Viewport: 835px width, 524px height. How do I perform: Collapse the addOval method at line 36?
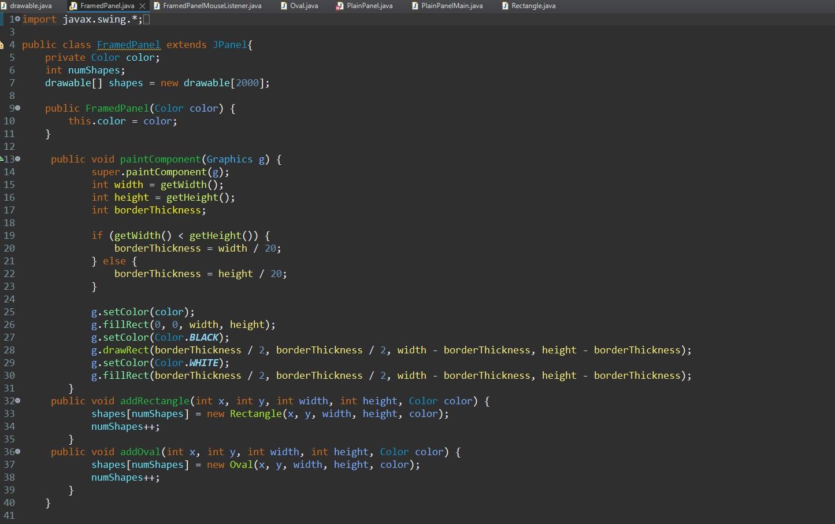[18, 451]
